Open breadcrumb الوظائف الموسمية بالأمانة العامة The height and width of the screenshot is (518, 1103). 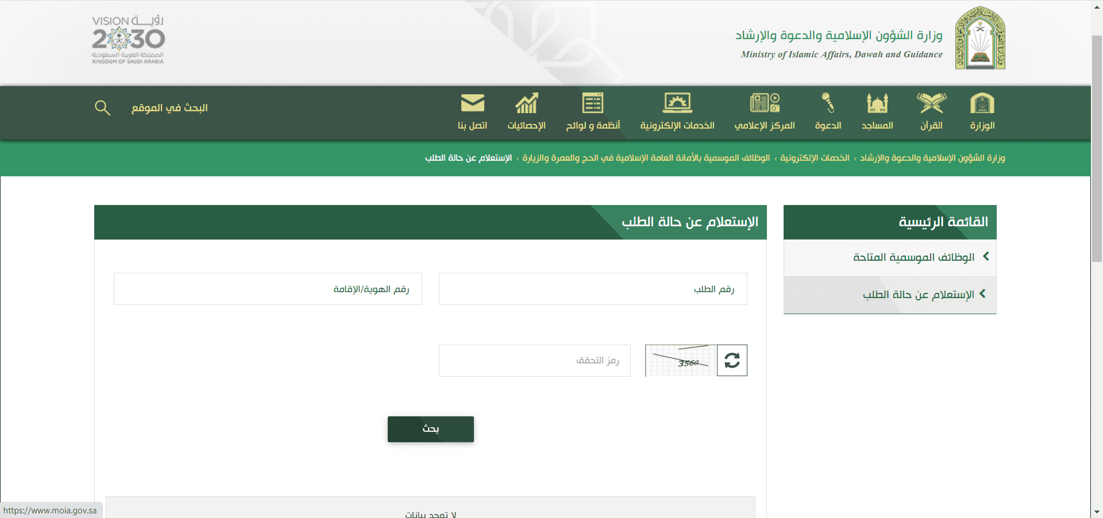(x=646, y=158)
